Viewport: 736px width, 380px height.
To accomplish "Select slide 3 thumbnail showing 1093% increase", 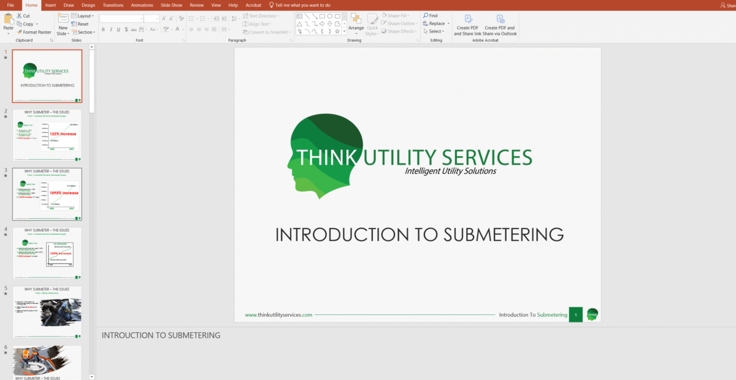I will pyautogui.click(x=47, y=194).
